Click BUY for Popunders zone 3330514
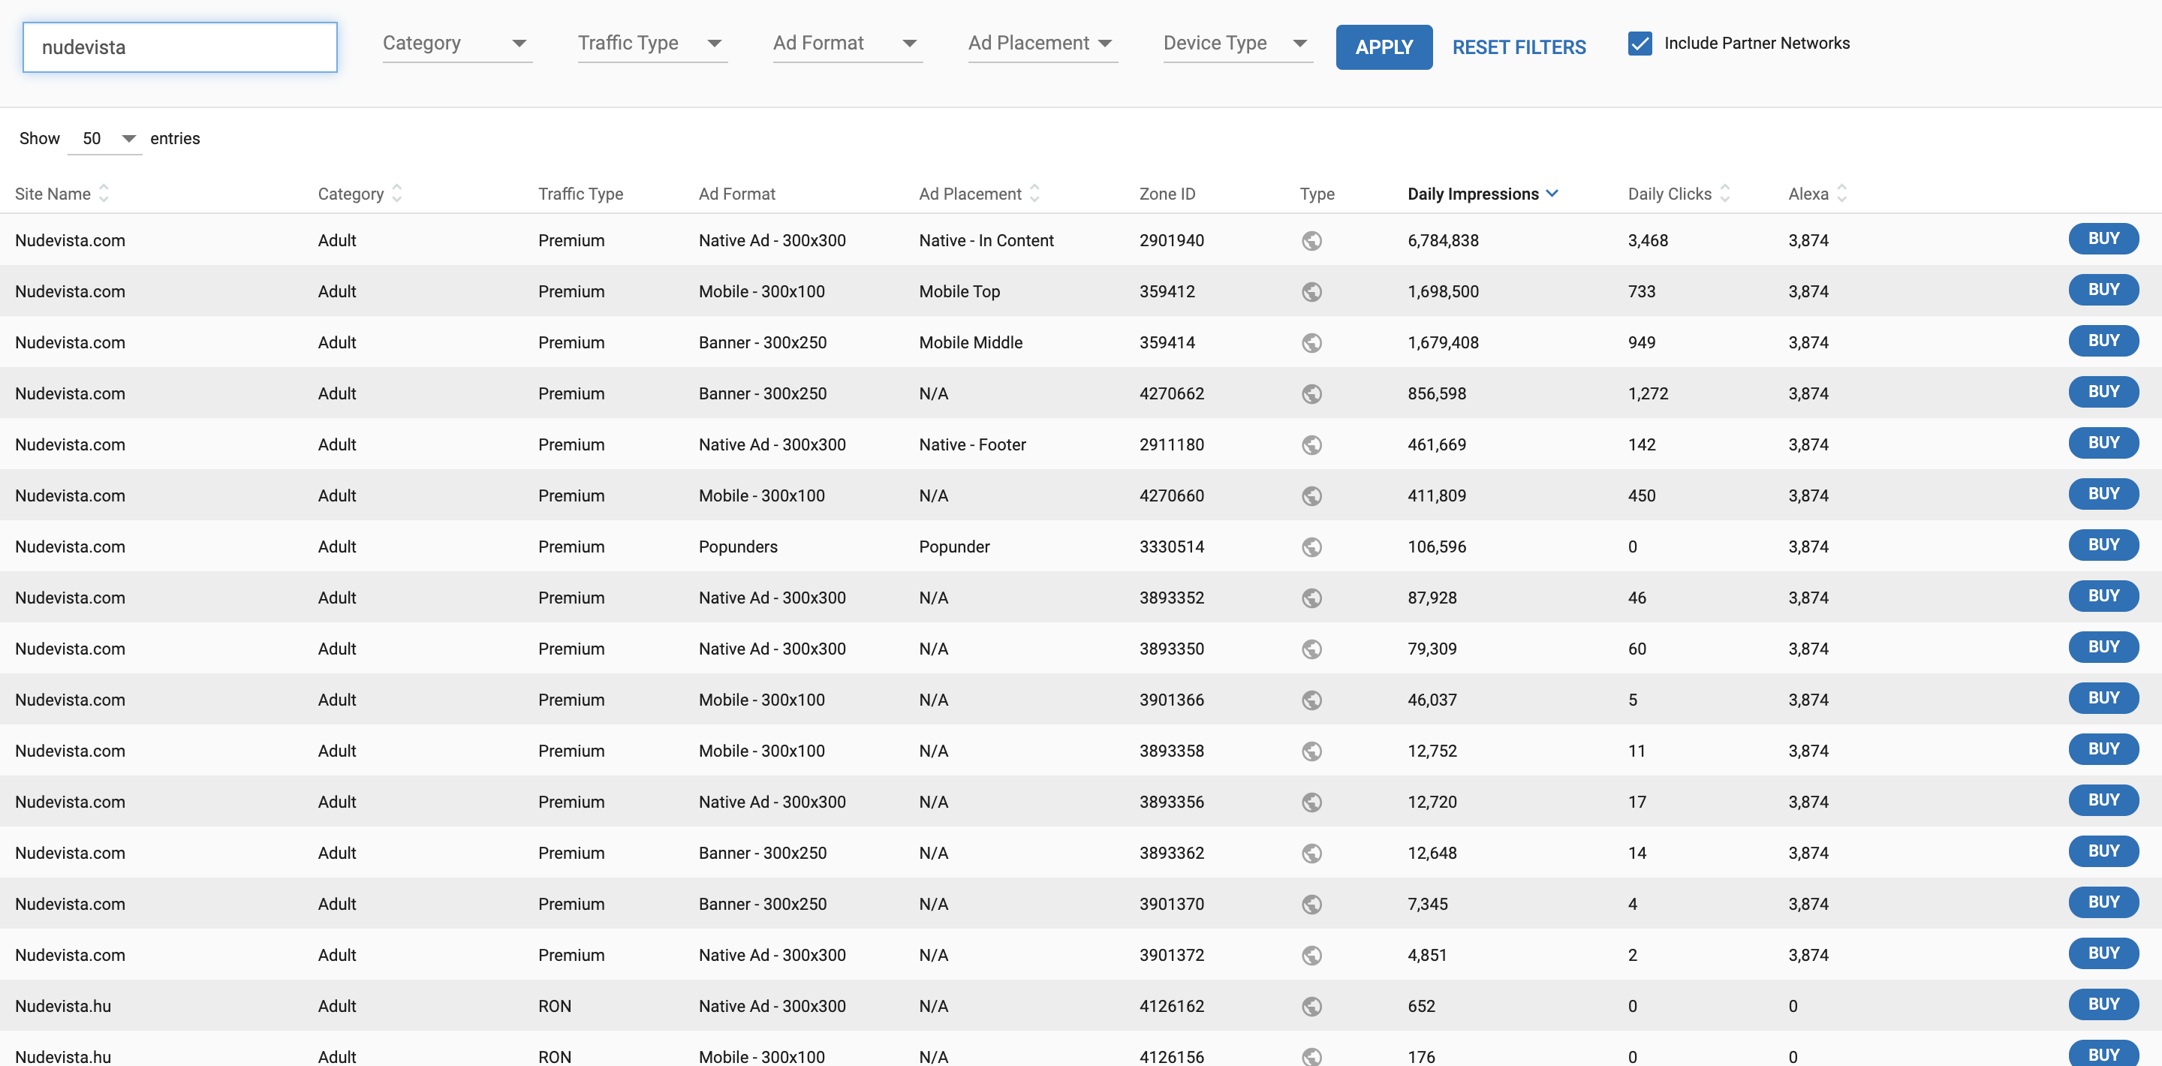This screenshot has height=1066, width=2162. [2103, 545]
